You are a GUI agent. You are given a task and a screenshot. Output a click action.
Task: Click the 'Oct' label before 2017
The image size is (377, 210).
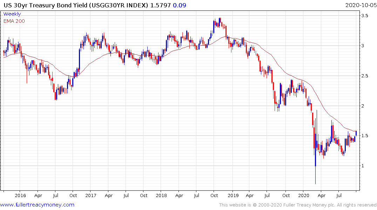pos(73,195)
